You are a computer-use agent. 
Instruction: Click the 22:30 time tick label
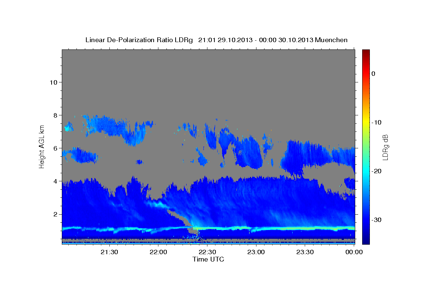tap(207, 252)
